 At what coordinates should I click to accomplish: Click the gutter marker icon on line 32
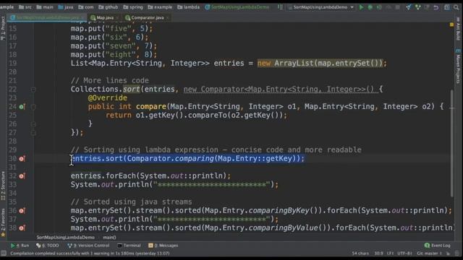coord(22,176)
